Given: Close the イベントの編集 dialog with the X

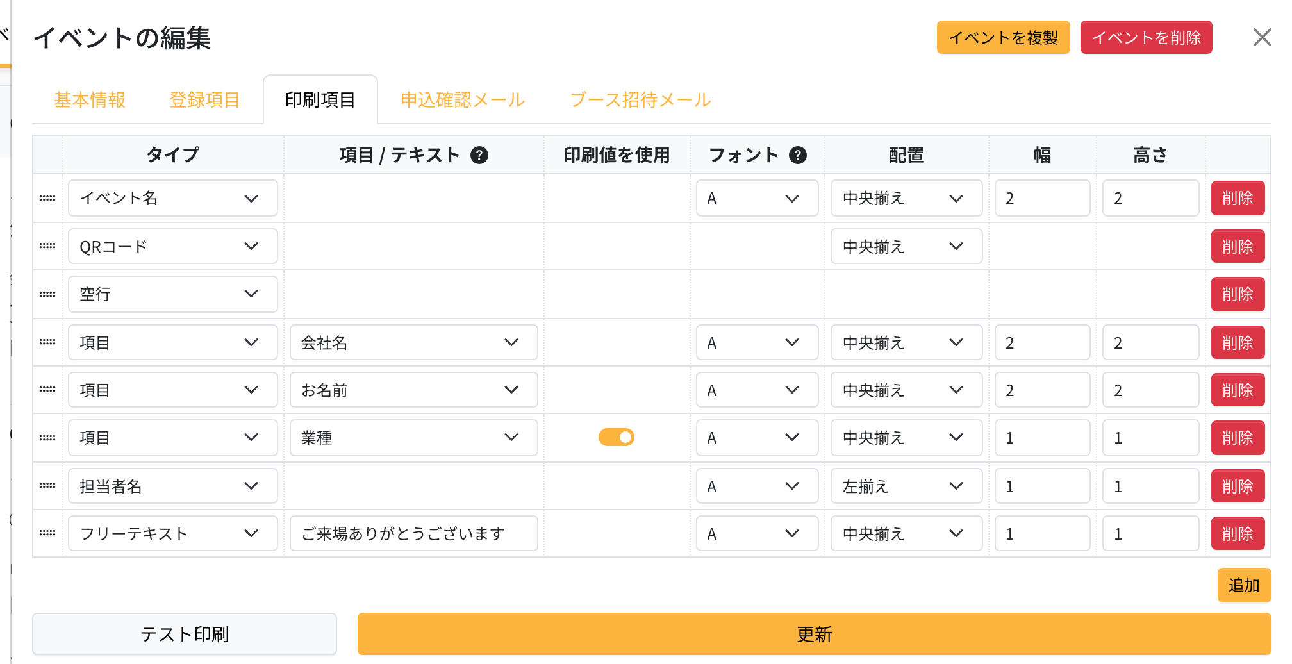Looking at the screenshot, I should (x=1262, y=37).
